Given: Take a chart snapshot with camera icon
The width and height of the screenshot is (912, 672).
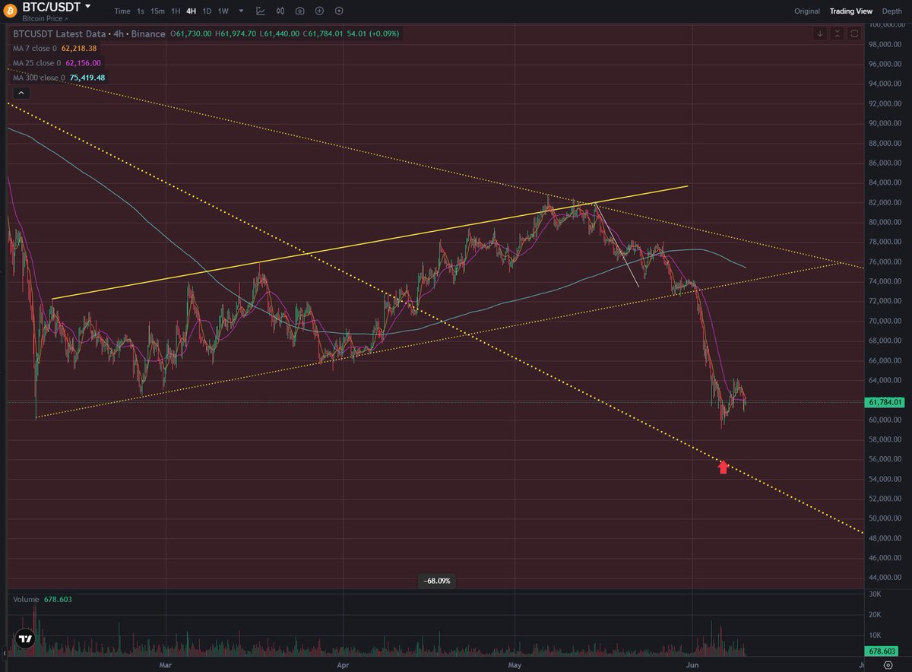Looking at the screenshot, I should click(x=299, y=11).
